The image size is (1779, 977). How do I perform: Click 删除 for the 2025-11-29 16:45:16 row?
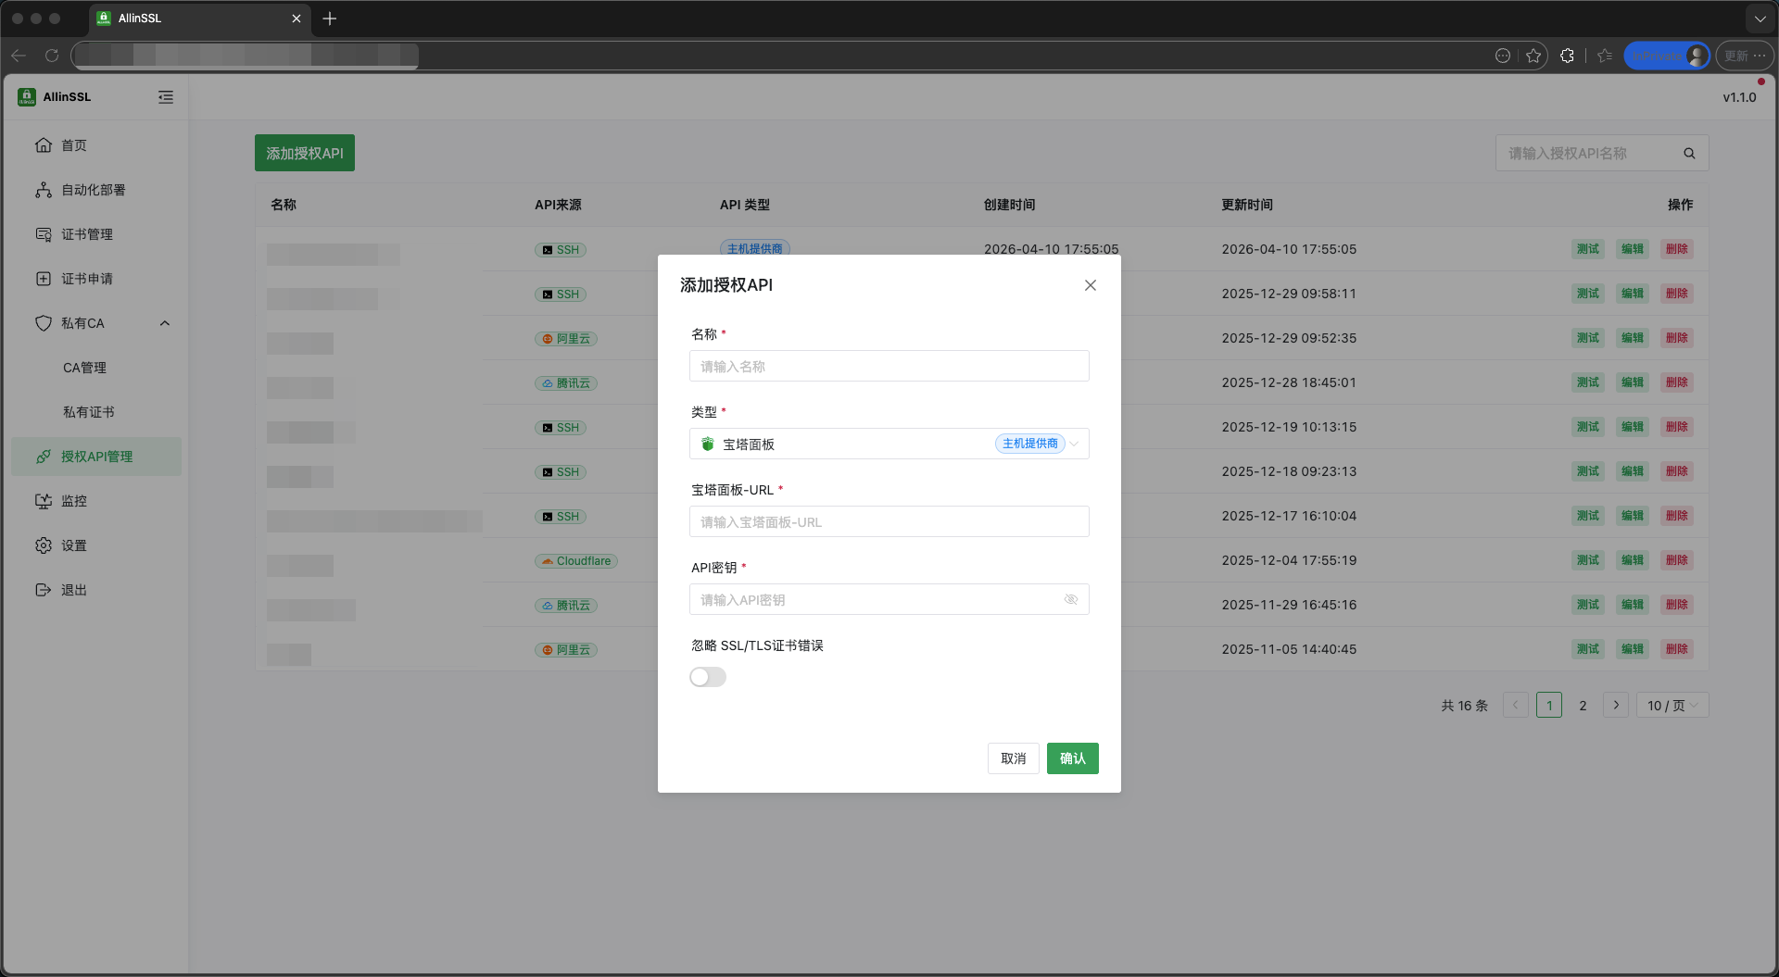(x=1677, y=605)
